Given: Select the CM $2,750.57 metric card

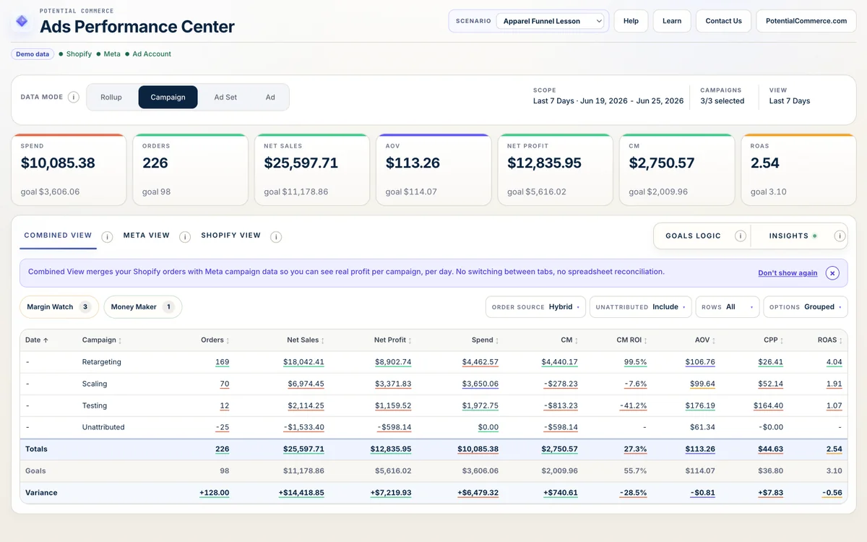Looking at the screenshot, I should click(677, 170).
